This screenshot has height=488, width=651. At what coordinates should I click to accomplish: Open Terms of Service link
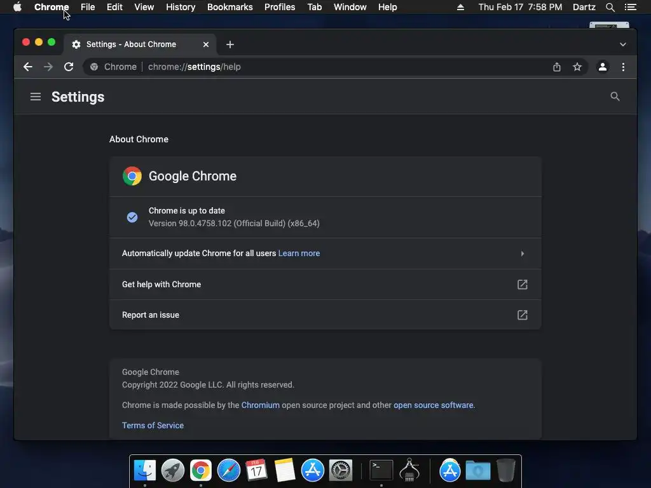click(x=153, y=425)
